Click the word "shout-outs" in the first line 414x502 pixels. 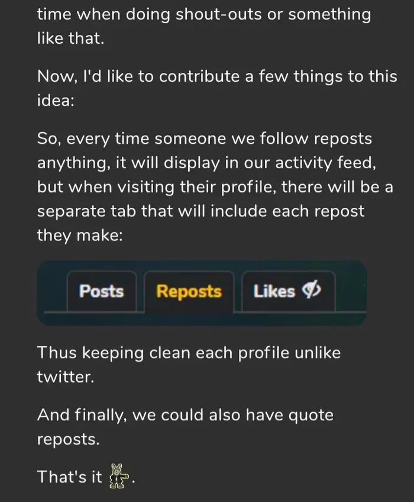(218, 14)
